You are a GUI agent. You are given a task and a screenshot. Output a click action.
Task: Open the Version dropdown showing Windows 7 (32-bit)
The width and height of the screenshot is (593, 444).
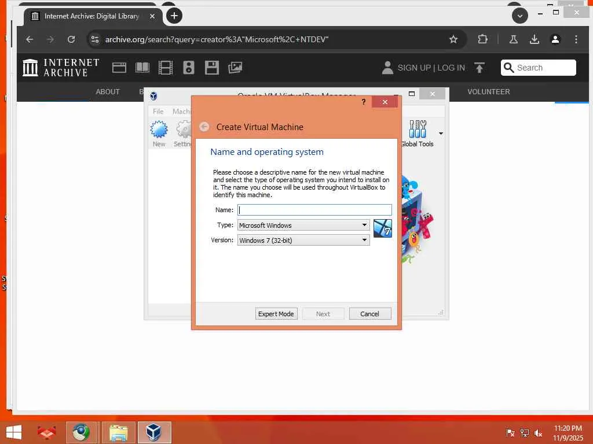303,240
